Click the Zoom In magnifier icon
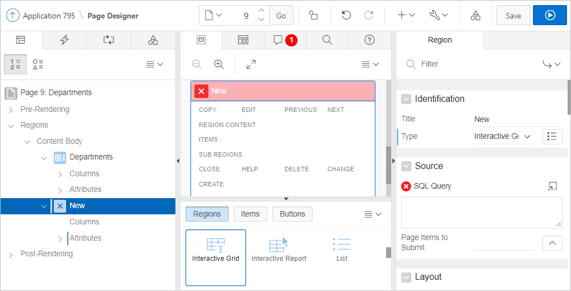The image size is (571, 291). [219, 64]
